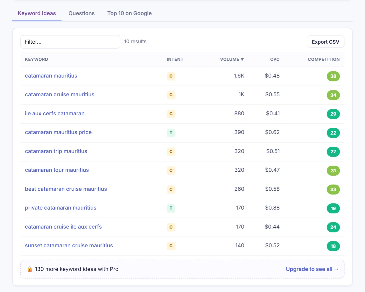Viewport: 365px width, 292px height.
Task: Click competition score 38 badge
Action: [333, 76]
